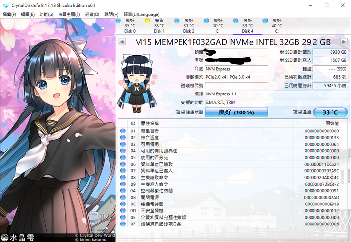The width and height of the screenshot is (351, 242).
Task: Click status orb of attribute 0F
Action: click(123, 223)
